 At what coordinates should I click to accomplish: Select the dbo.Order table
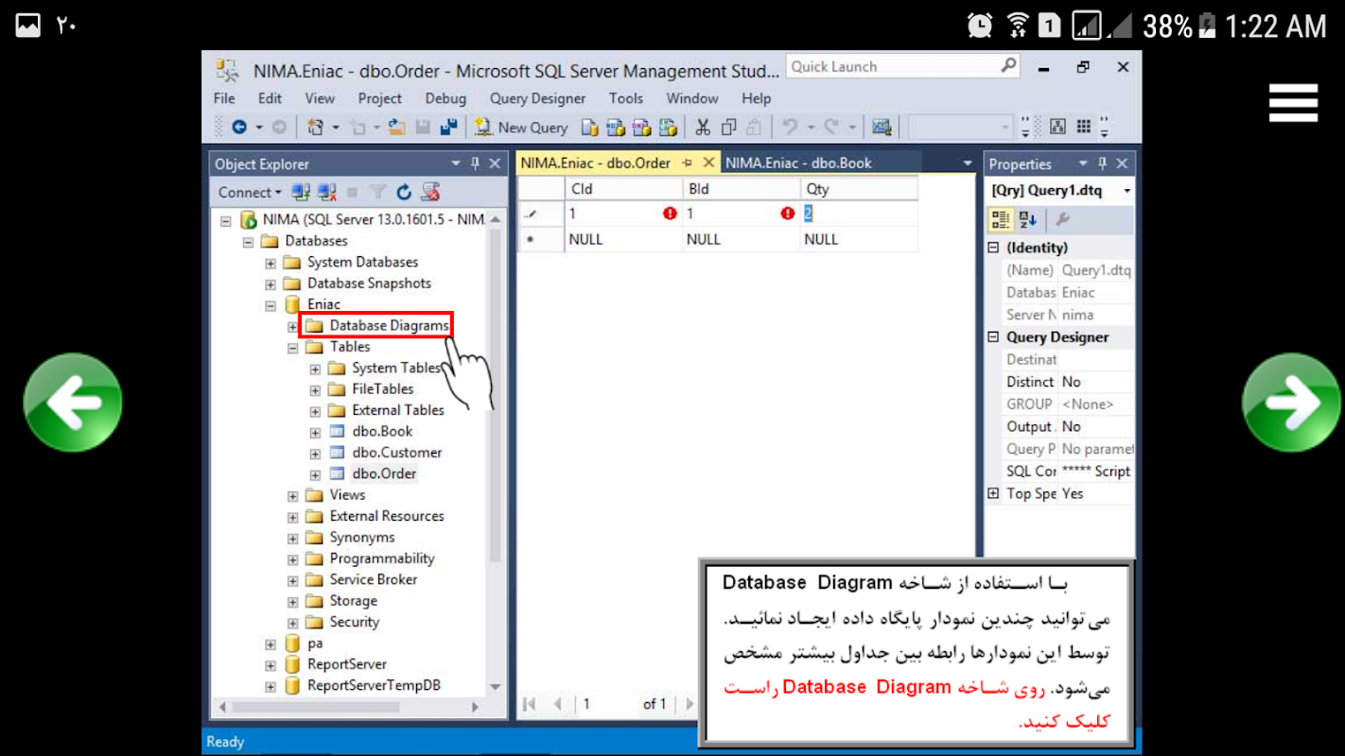384,473
